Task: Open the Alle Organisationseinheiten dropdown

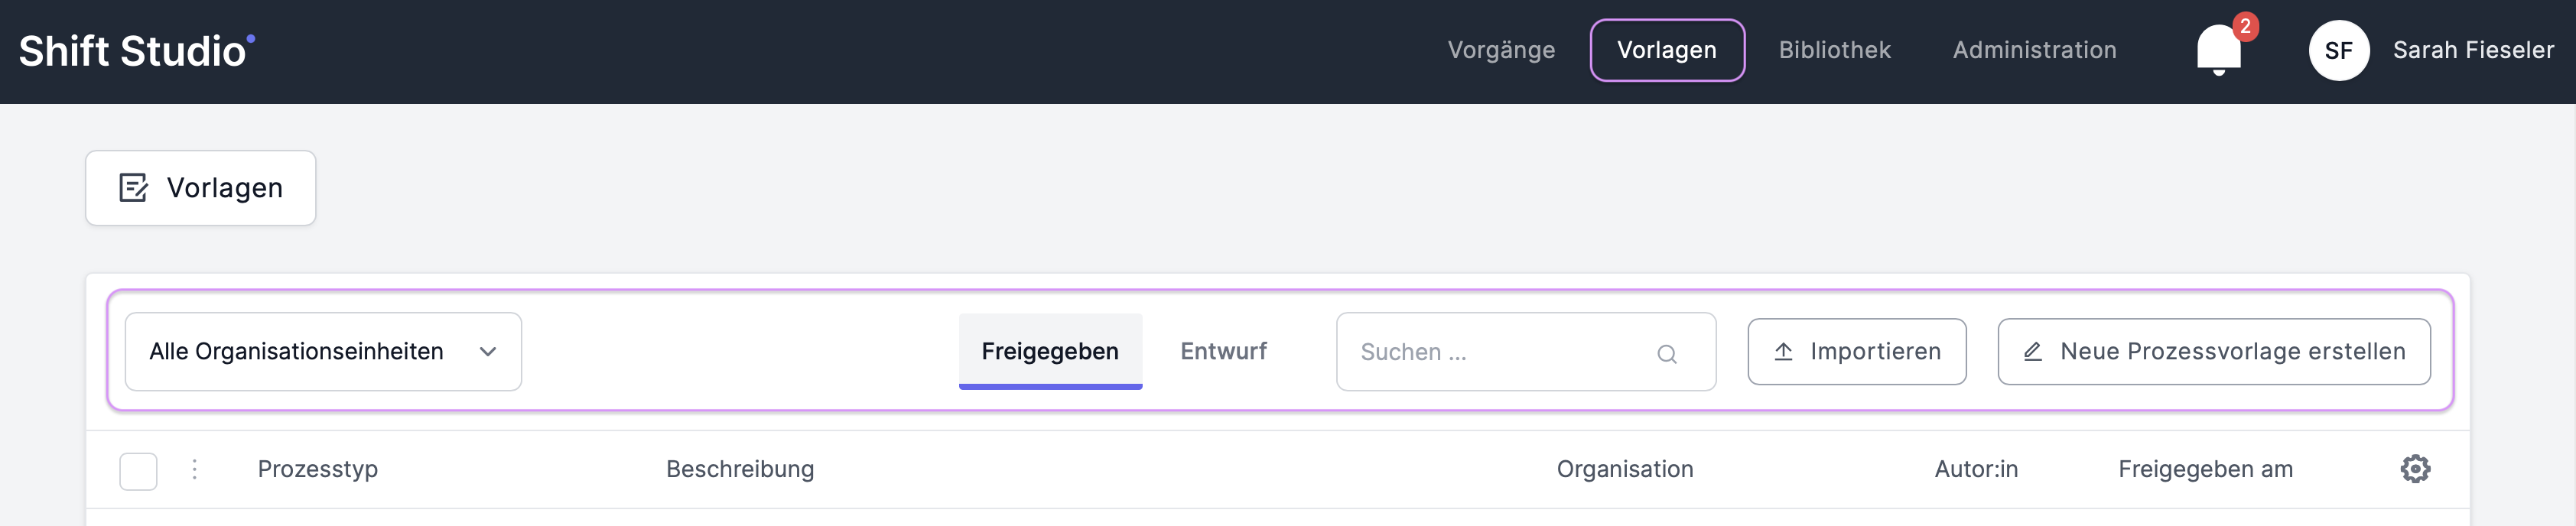Action: pyautogui.click(x=322, y=352)
